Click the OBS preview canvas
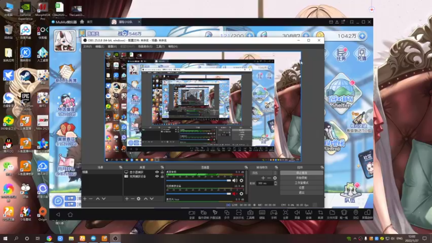The height and width of the screenshot is (243, 432). (203, 106)
